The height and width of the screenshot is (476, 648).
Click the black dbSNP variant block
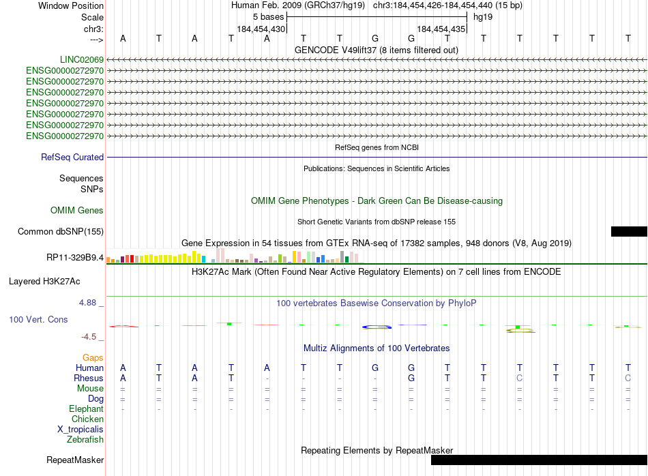(x=629, y=231)
